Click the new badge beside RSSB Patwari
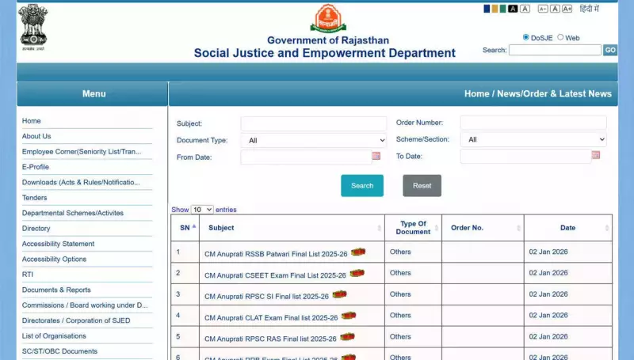The image size is (634, 360). pyautogui.click(x=358, y=252)
